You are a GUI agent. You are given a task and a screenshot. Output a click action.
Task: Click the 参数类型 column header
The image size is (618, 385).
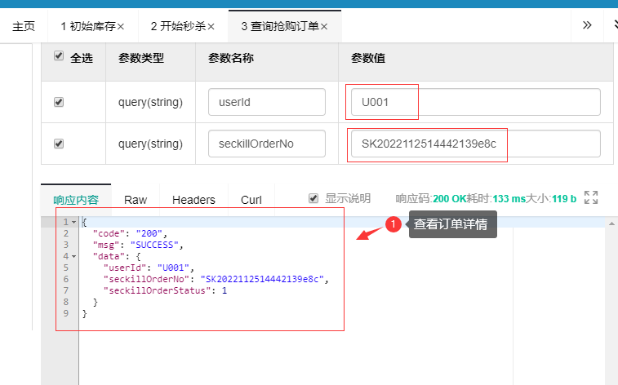pos(141,58)
